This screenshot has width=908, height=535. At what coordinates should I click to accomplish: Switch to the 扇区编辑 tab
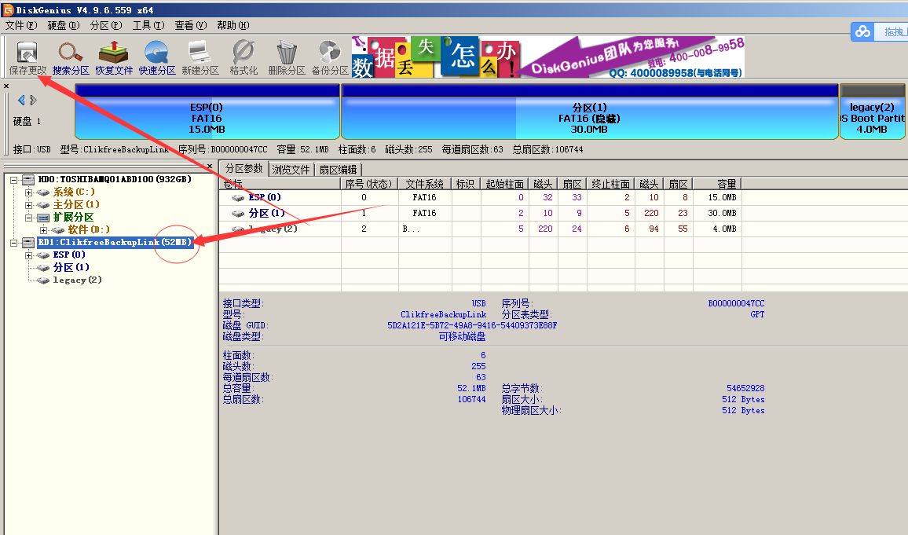coord(339,170)
